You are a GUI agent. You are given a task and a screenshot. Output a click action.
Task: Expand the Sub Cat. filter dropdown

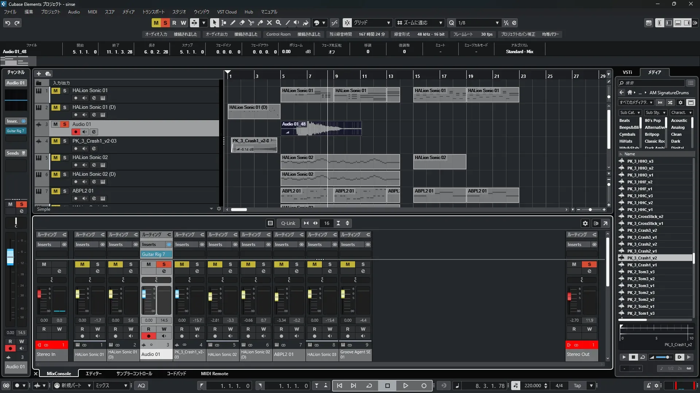[630, 113]
